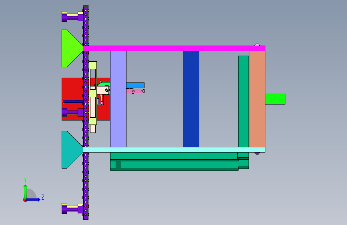Pick the middle purple knob on red block
Image resolution: width=347 pixels, height=225 pixels.
coord(72,112)
